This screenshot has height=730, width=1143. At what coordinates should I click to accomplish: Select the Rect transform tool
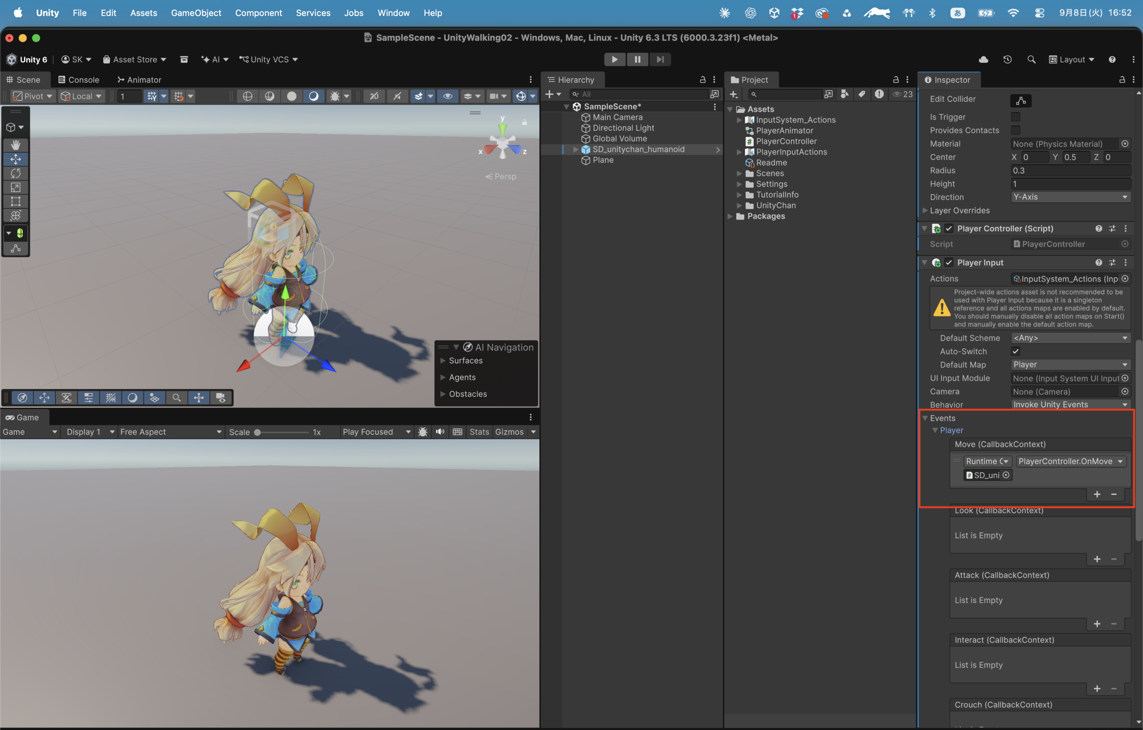[x=15, y=201]
